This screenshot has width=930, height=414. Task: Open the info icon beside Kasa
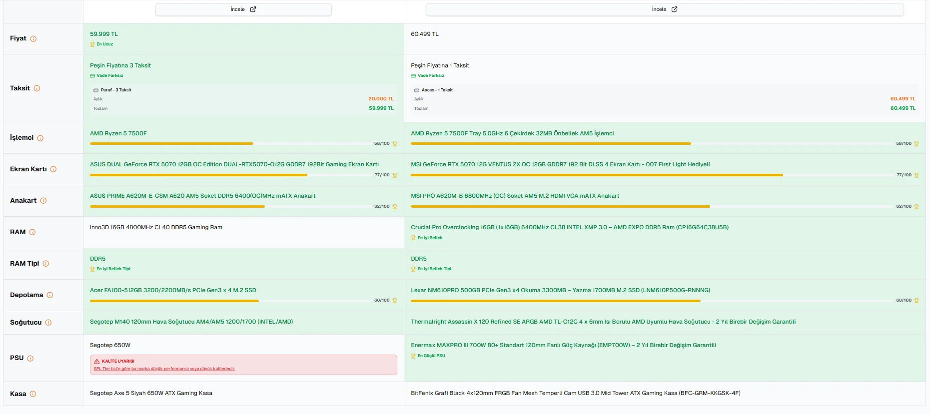[x=33, y=394]
